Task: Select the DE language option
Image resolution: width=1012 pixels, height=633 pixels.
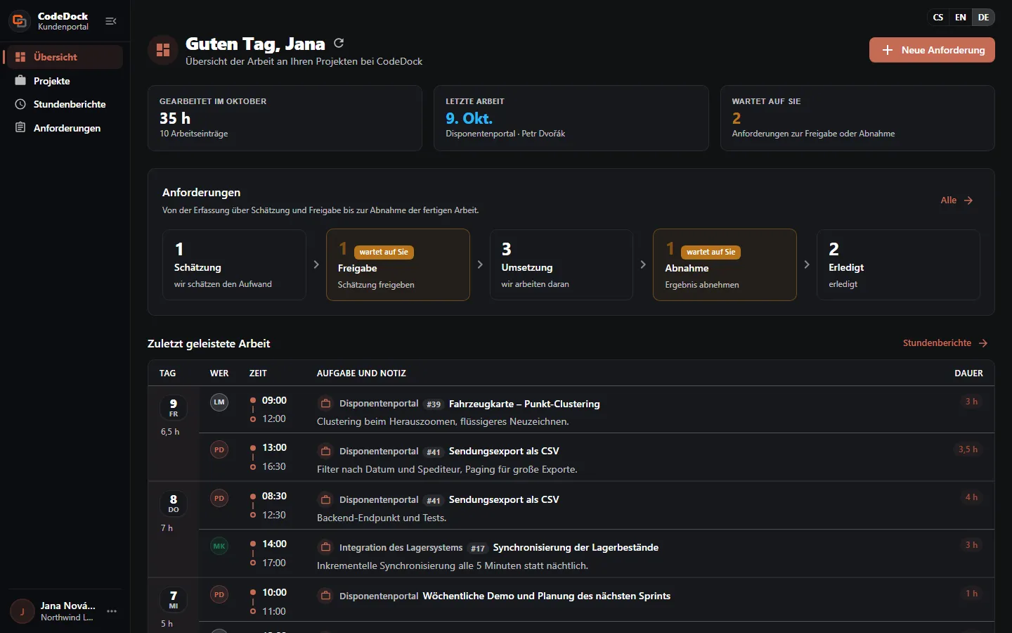Action: 983,18
